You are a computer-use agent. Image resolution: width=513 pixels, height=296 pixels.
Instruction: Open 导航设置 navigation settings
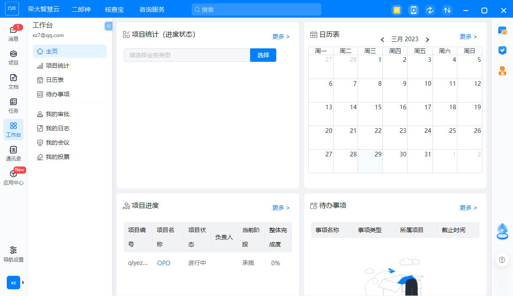[13, 254]
